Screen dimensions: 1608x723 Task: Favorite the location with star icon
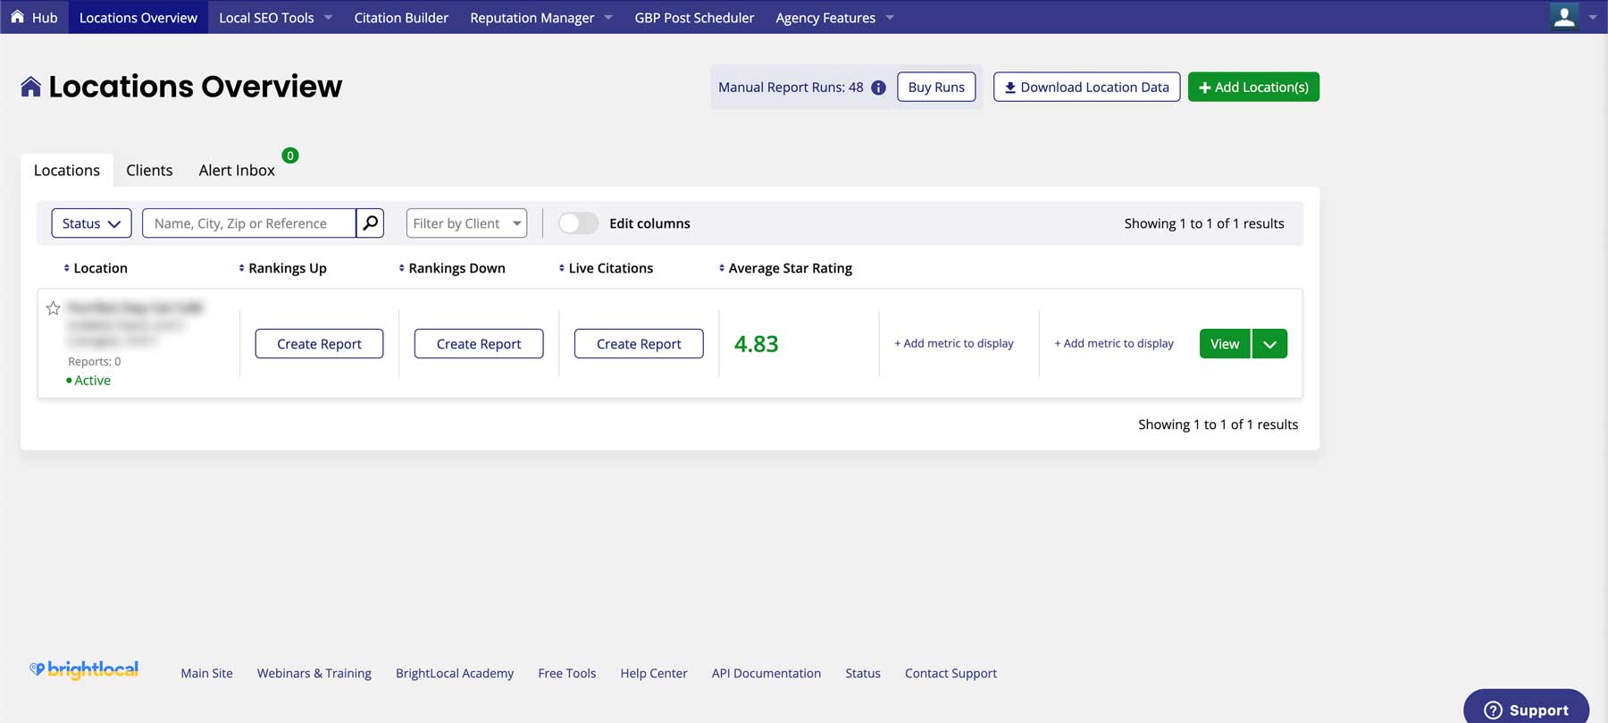pos(54,308)
